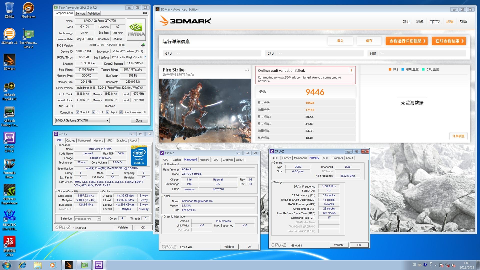Toggle the DirectCompute 5.0 checkbox
The height and width of the screenshot is (270, 480).
point(121,112)
